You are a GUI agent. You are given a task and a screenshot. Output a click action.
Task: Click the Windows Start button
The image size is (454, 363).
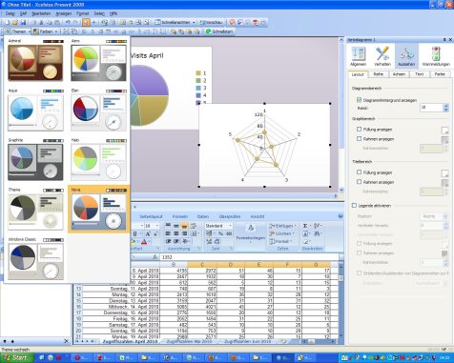[x=16, y=358]
